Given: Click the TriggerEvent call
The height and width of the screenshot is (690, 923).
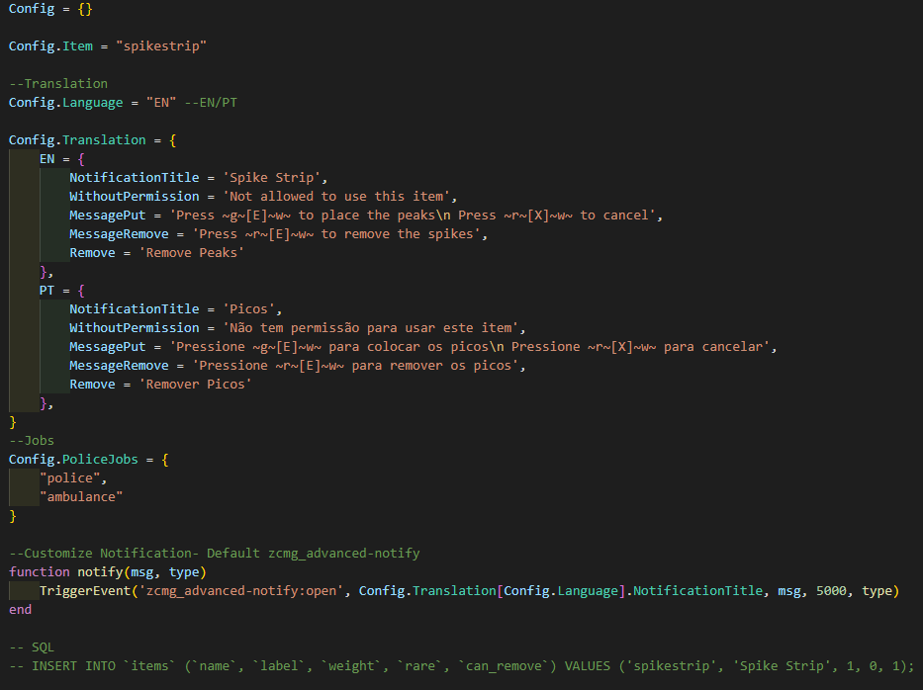Looking at the screenshot, I should pyautogui.click(x=85, y=591).
